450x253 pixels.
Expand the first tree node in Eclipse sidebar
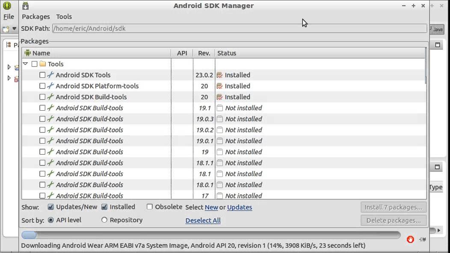pos(9,67)
